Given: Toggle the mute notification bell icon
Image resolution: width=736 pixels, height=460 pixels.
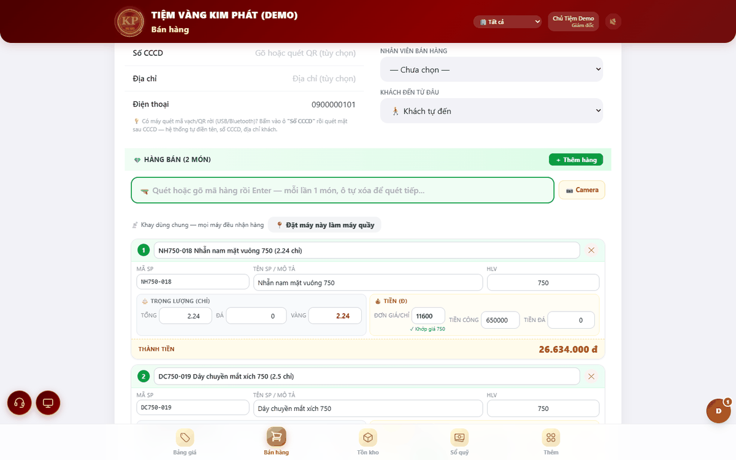Looking at the screenshot, I should 613,21.
